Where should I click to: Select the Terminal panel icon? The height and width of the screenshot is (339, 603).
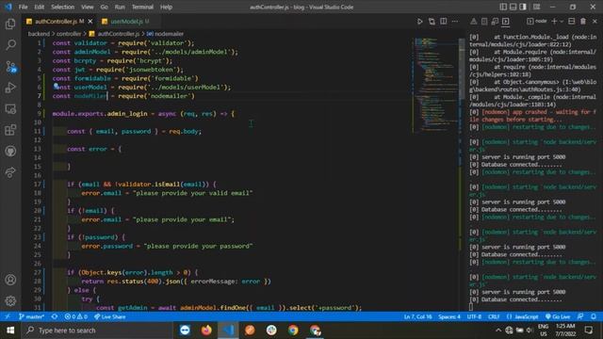[506, 22]
